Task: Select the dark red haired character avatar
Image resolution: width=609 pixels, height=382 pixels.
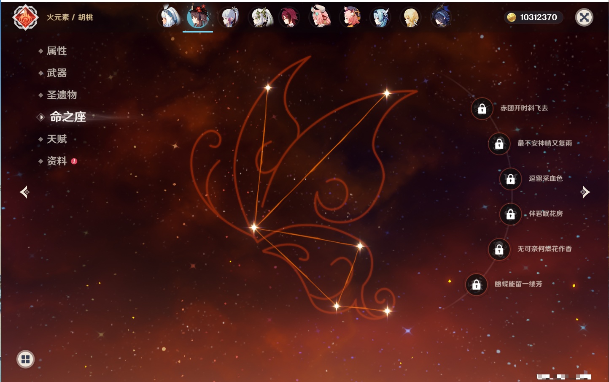Action: click(x=290, y=17)
